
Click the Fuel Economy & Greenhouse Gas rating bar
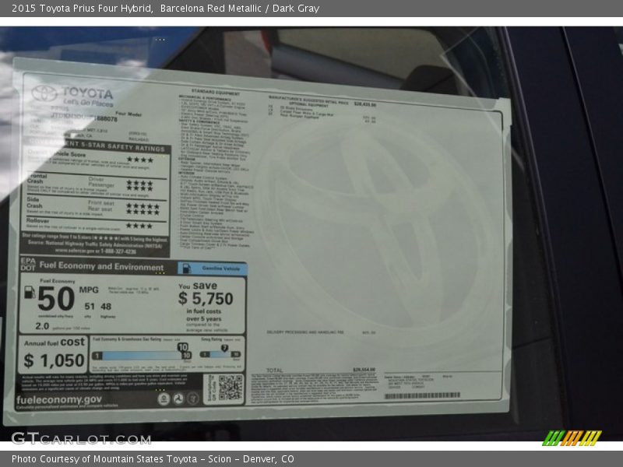click(142, 356)
